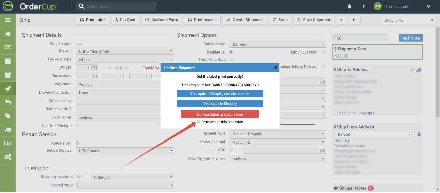The width and height of the screenshot is (440, 193).
Task: Open help question mark icon
Action: 364,6
